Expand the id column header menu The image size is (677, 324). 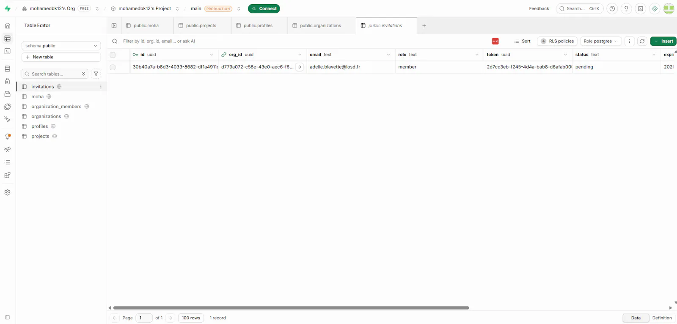coord(212,55)
